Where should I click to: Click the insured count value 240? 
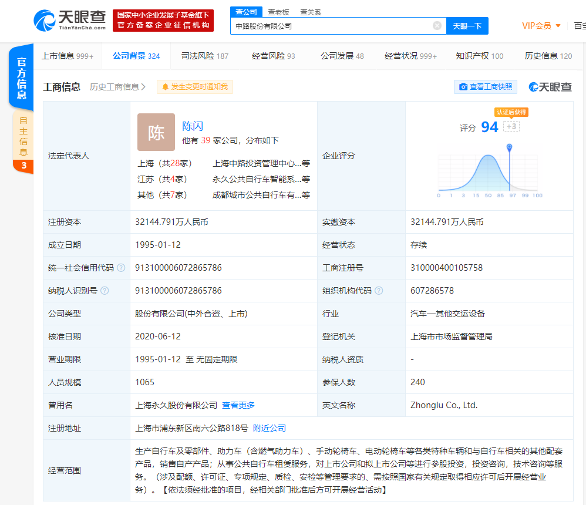[417, 382]
